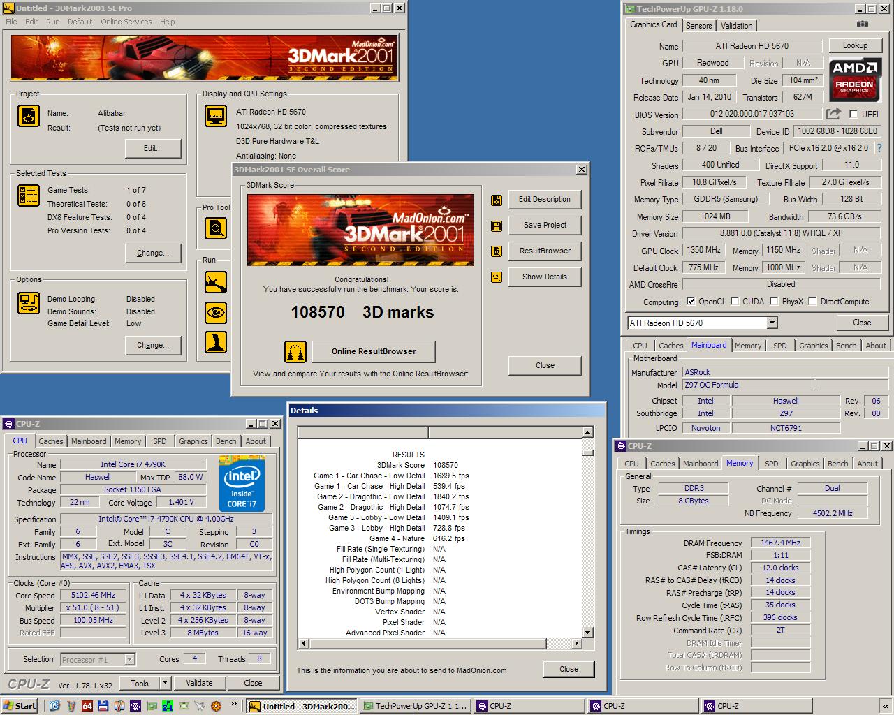Click the Intel Core i7 logo in CPU-Z

242,483
